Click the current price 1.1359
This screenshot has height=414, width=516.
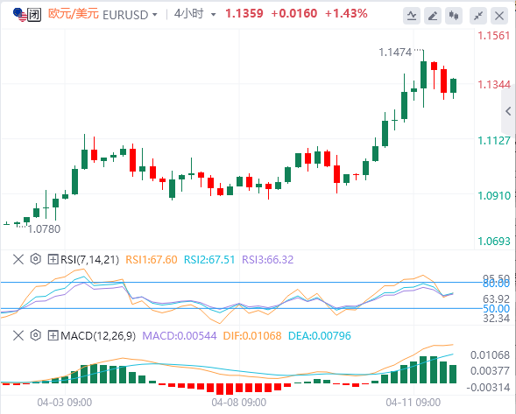point(244,13)
